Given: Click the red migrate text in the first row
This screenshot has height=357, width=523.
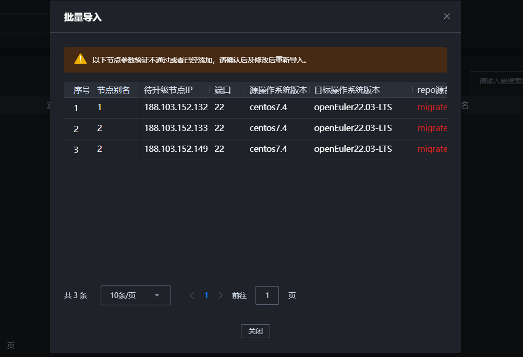Looking at the screenshot, I should (x=432, y=107).
